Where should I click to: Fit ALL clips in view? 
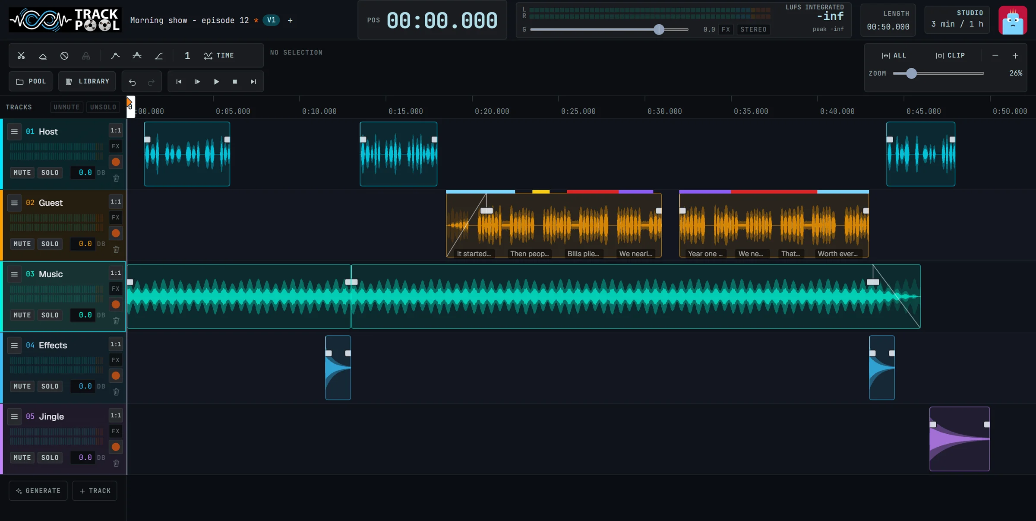point(894,55)
